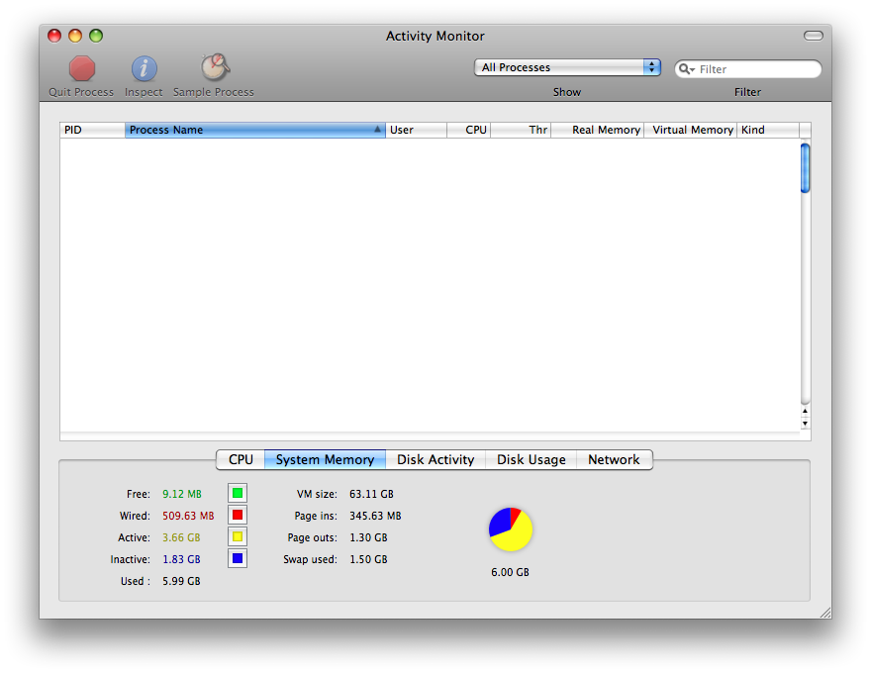871x673 pixels.
Task: Click the green Free memory color swatch
Action: (x=238, y=493)
